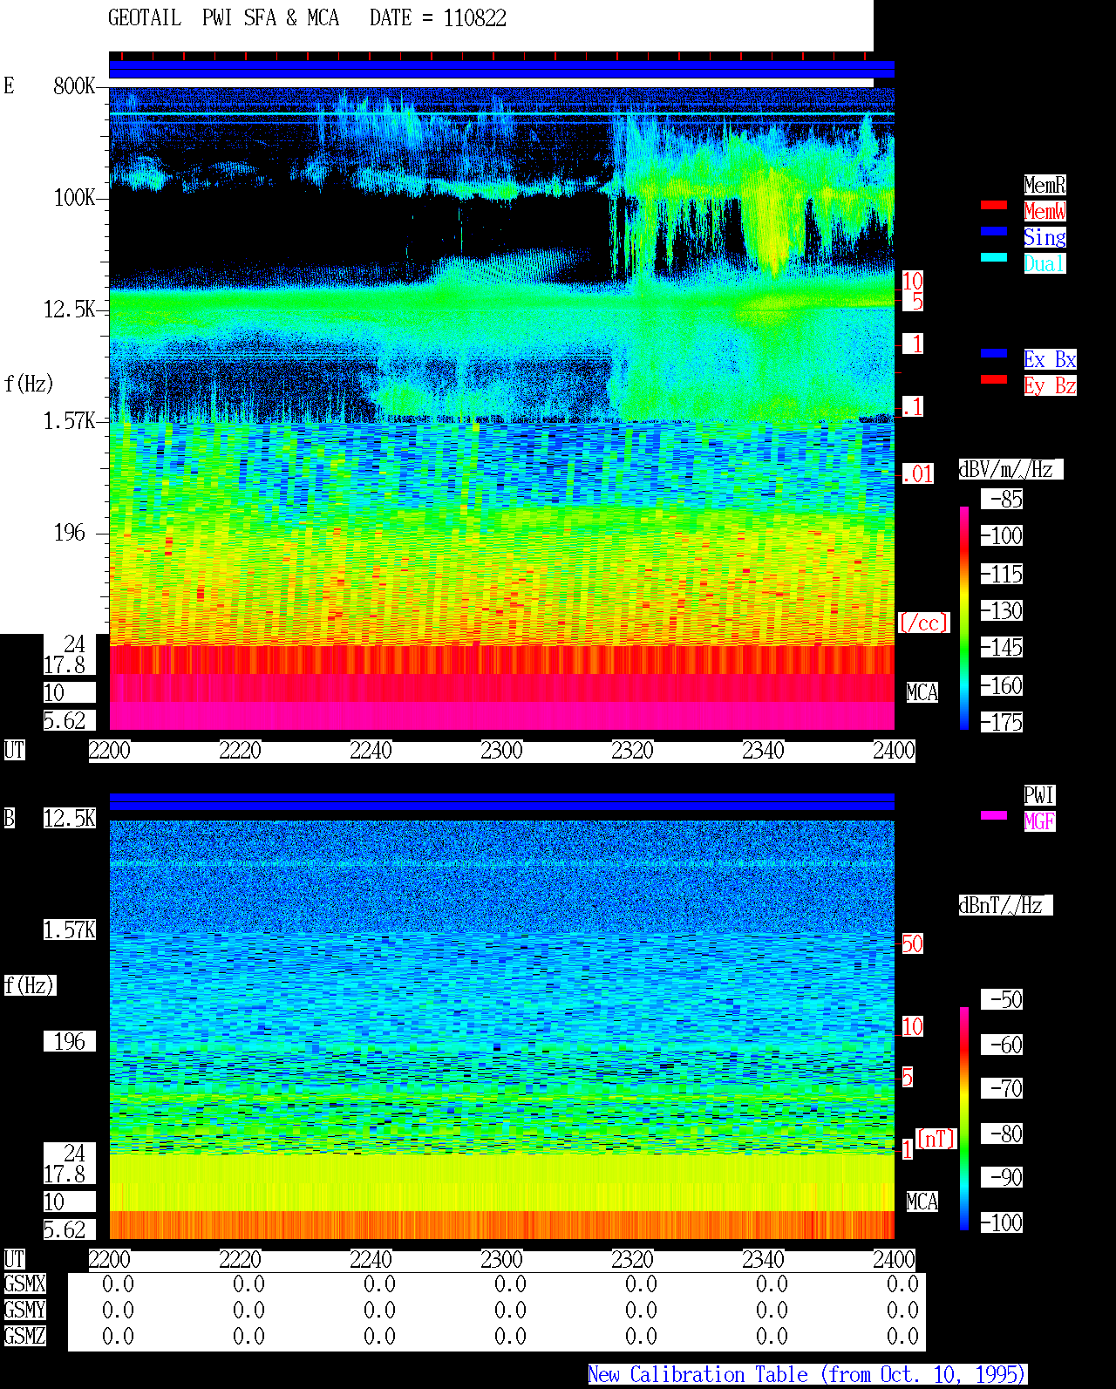Click the electric MCA label

tap(922, 693)
